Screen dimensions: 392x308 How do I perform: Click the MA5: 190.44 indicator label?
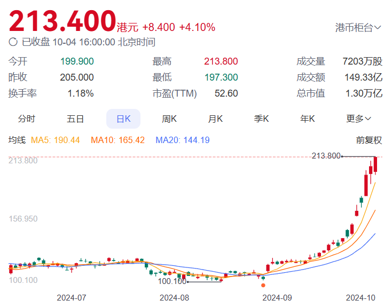click(55, 140)
